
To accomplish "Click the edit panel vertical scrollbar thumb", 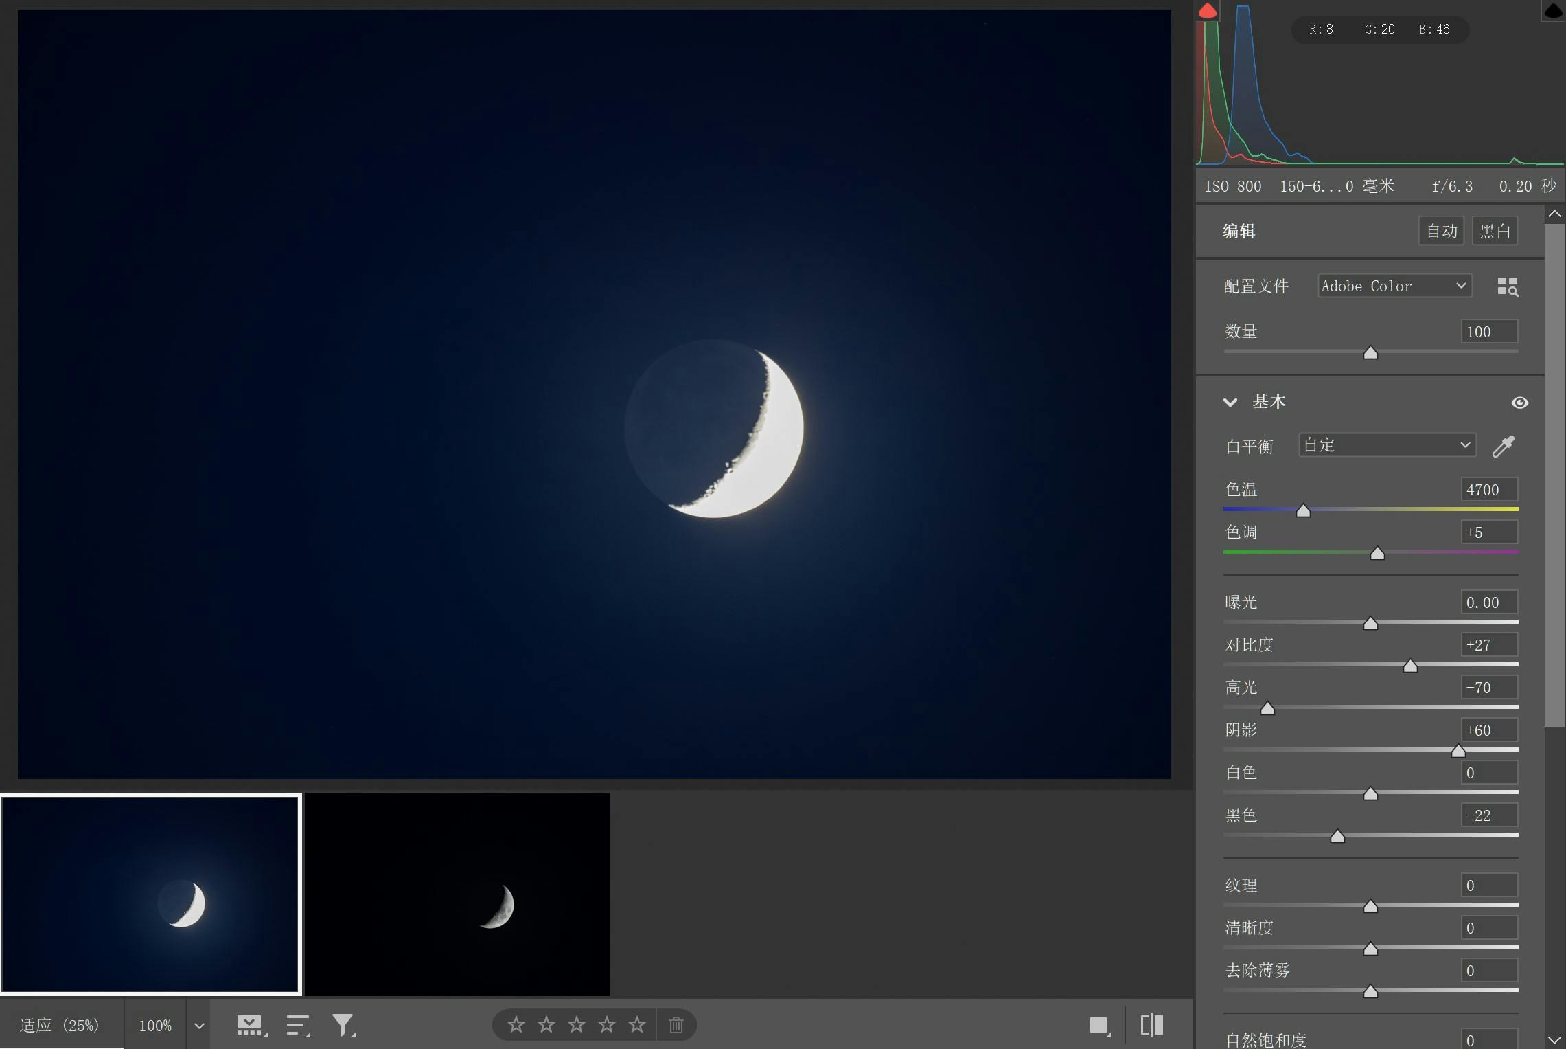I will coord(1555,475).
